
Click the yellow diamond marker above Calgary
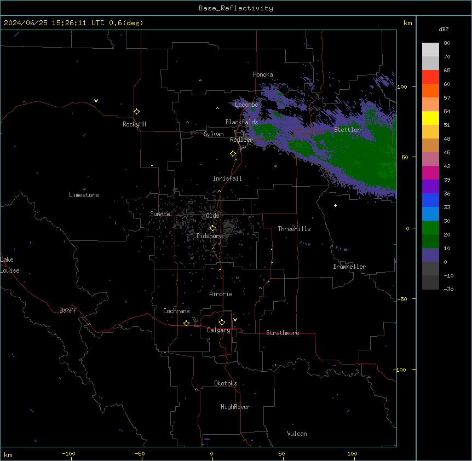pos(222,322)
